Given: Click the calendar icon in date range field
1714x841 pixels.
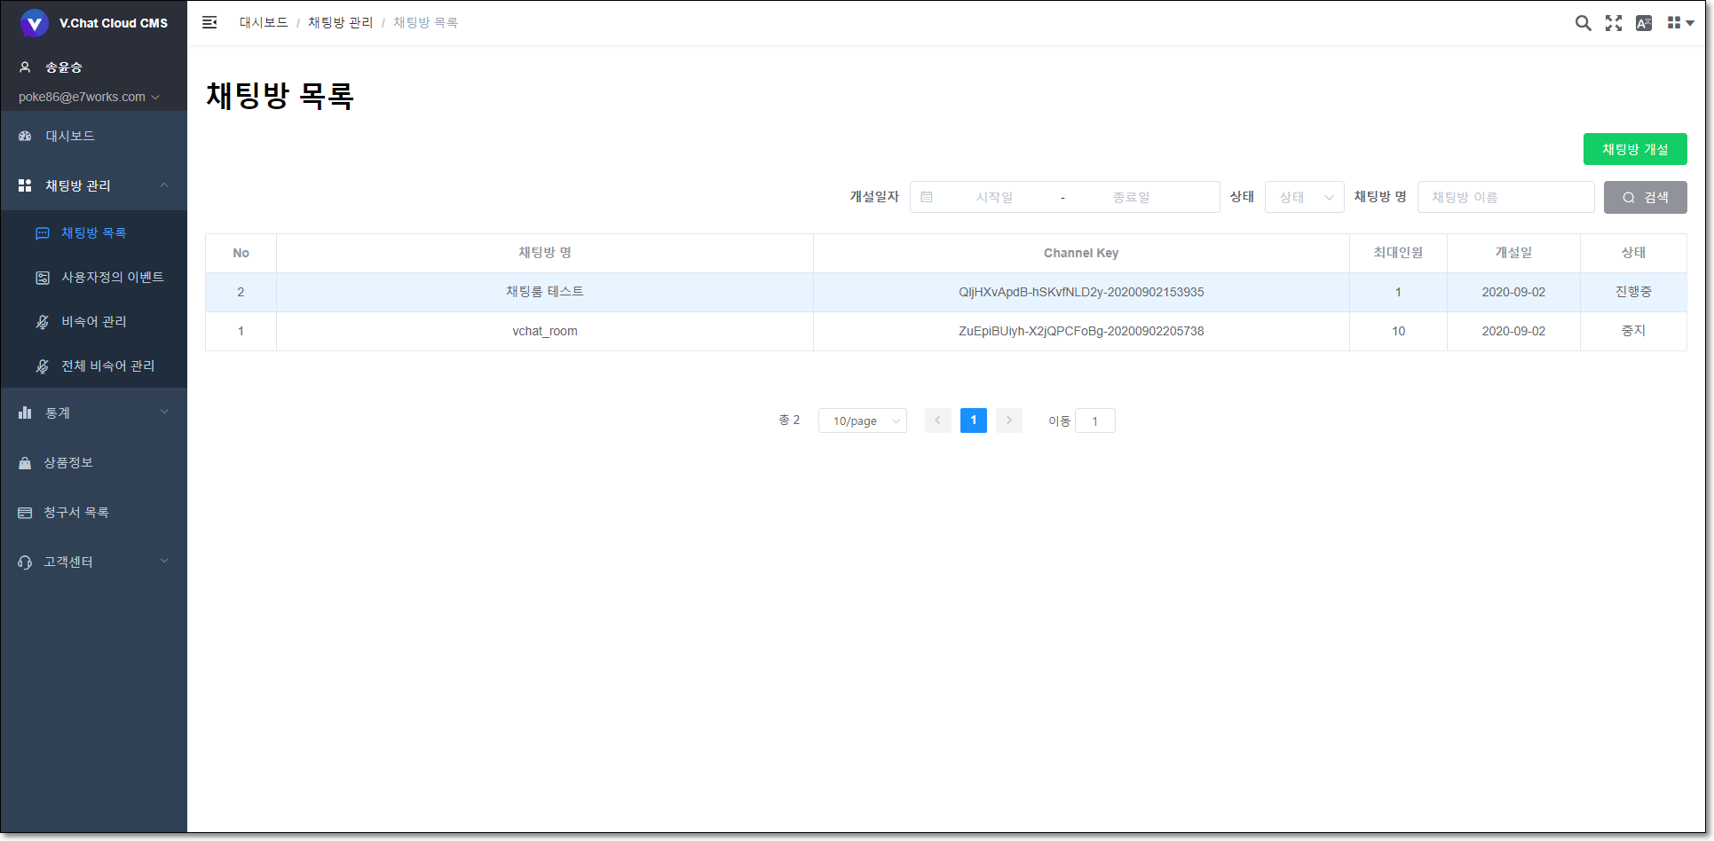Looking at the screenshot, I should (x=927, y=197).
